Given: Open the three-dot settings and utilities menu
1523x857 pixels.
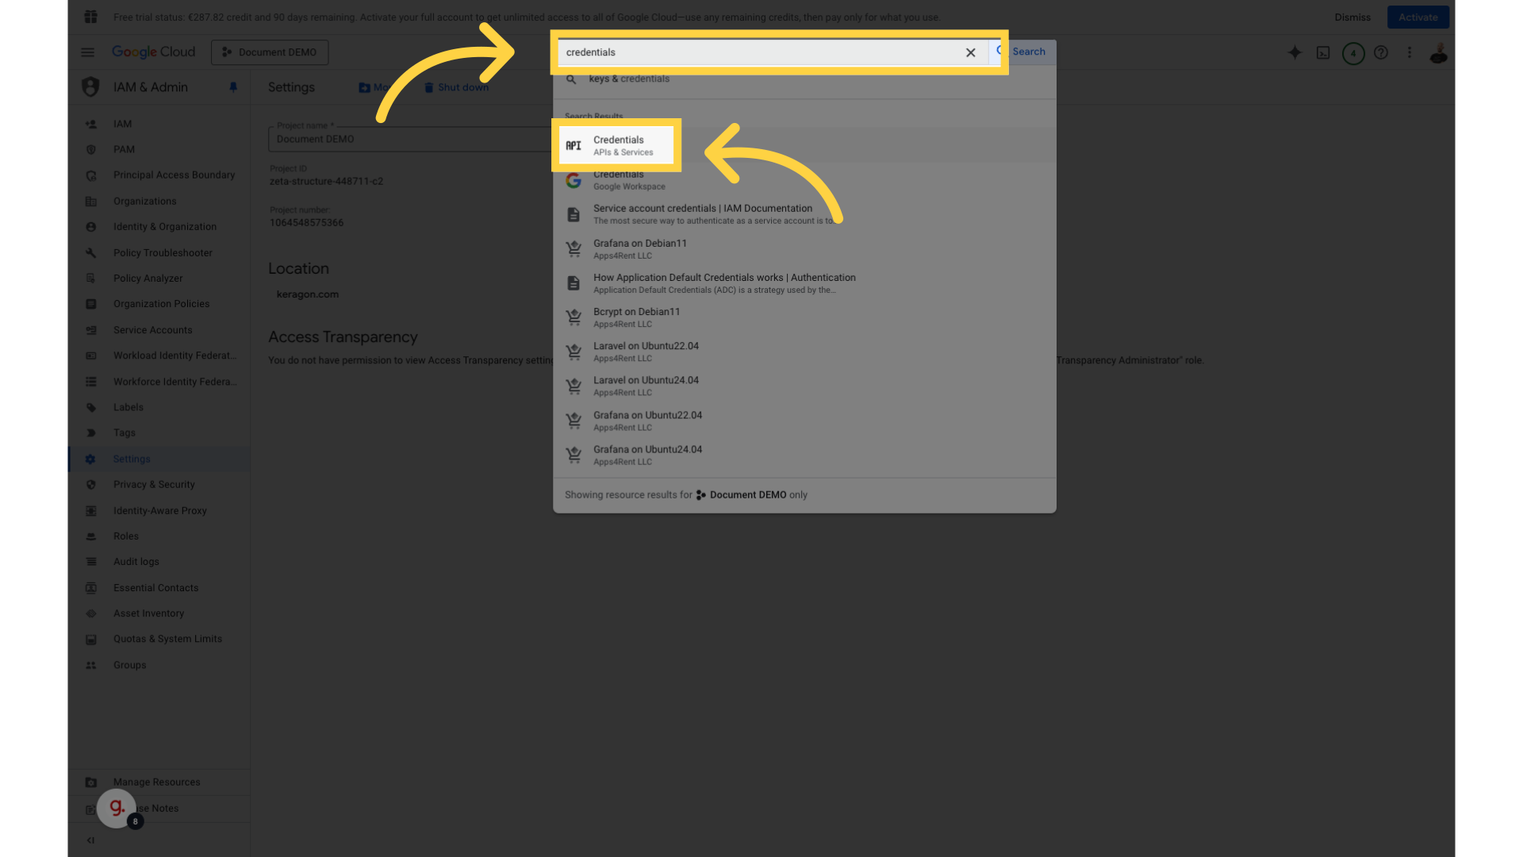Looking at the screenshot, I should 1410,52.
